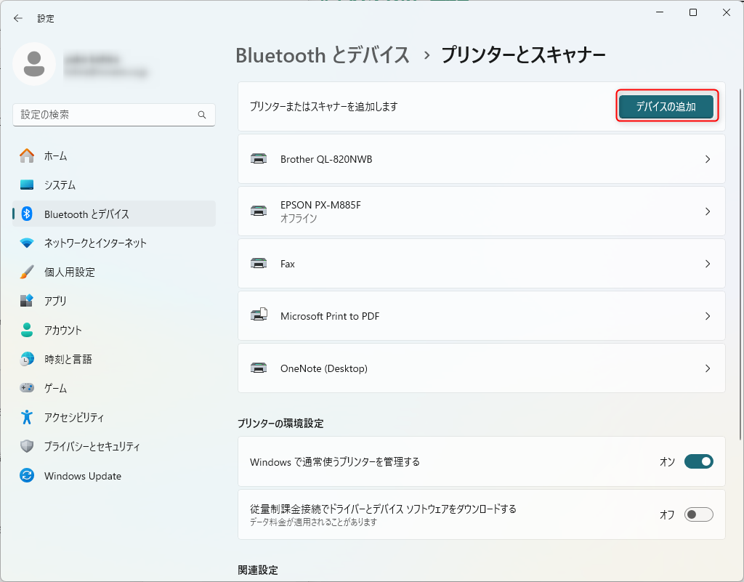Open Microsoft Print to PDF chevron
The width and height of the screenshot is (744, 582).
[x=708, y=316]
